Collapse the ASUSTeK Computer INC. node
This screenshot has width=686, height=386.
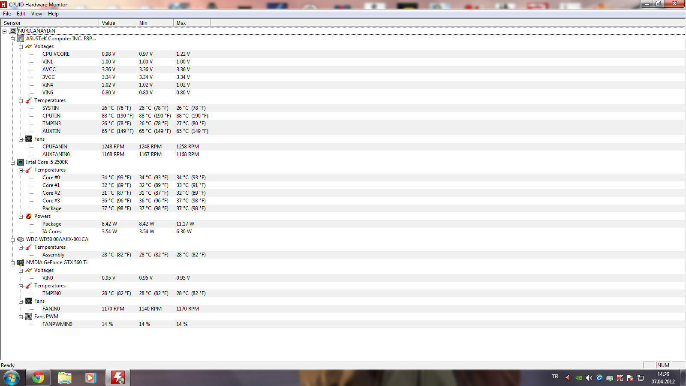click(x=13, y=39)
